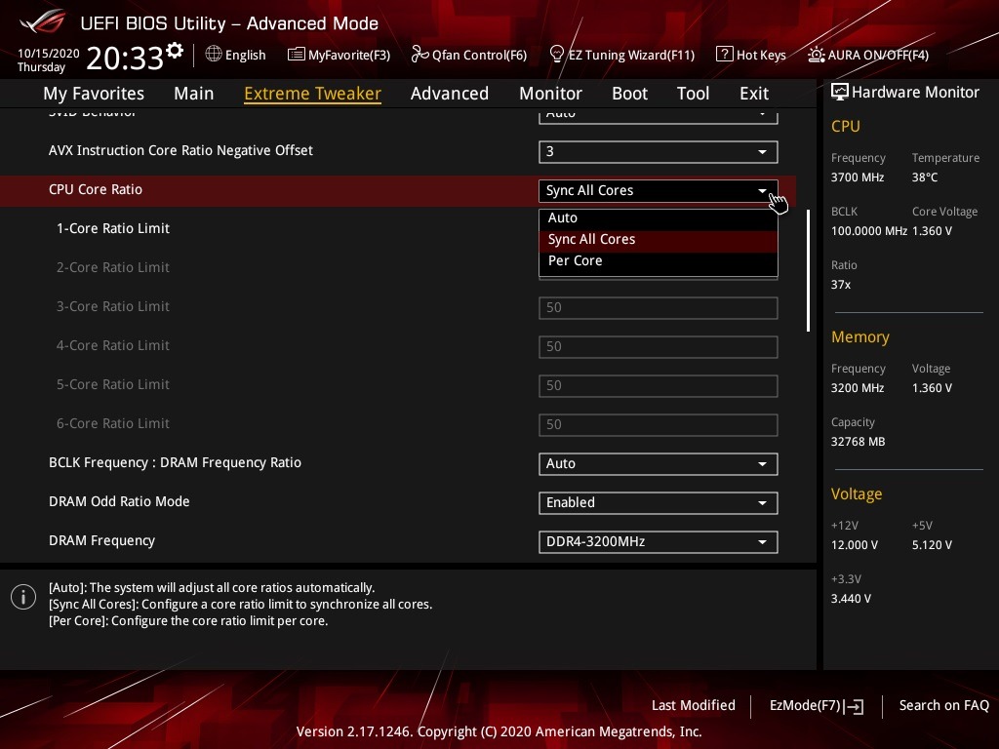Click the Hardware Monitor screen icon
999x749 pixels.
pyautogui.click(x=840, y=92)
